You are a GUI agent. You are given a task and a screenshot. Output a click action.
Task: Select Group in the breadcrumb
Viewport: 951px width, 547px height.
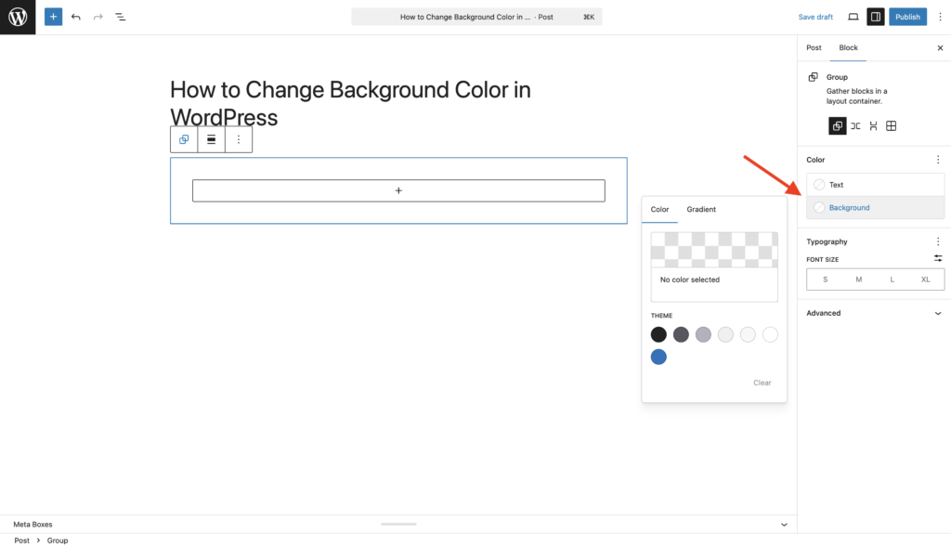58,540
